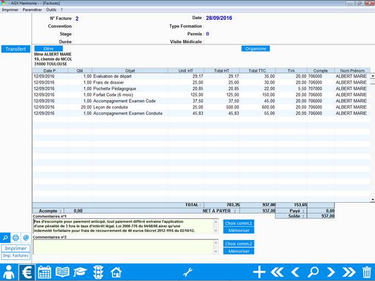Screen dimensions: 375x281
Task: Click scroll up arrow in Commentaires n°1
Action: coord(215,221)
